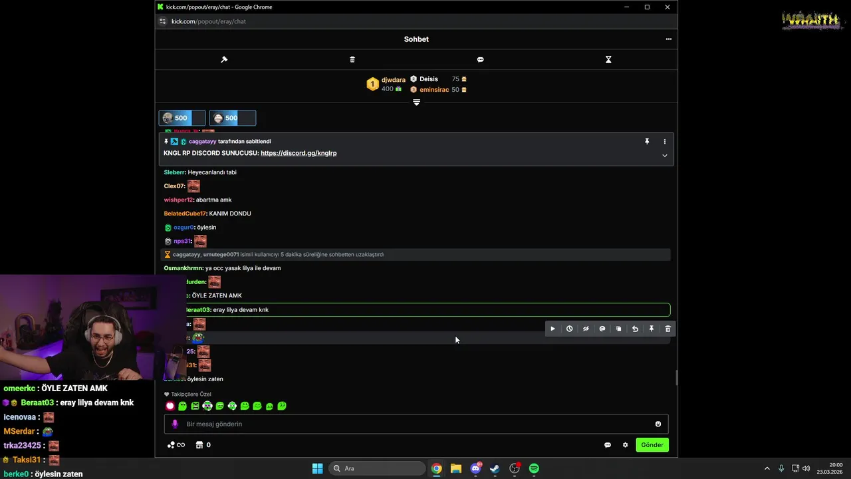Open the discord.gg/knglrp link

pyautogui.click(x=299, y=153)
